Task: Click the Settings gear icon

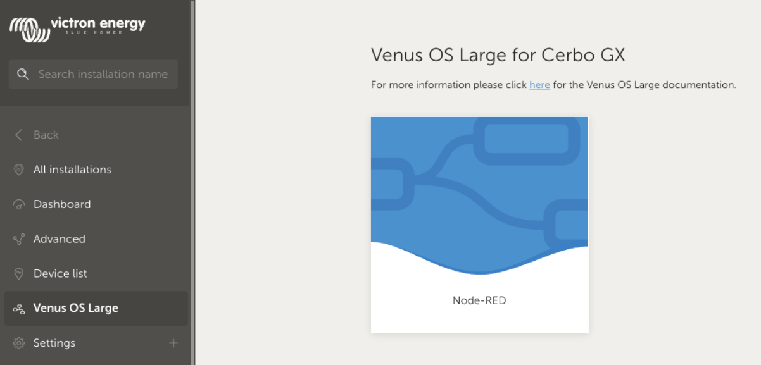Action: click(x=19, y=343)
